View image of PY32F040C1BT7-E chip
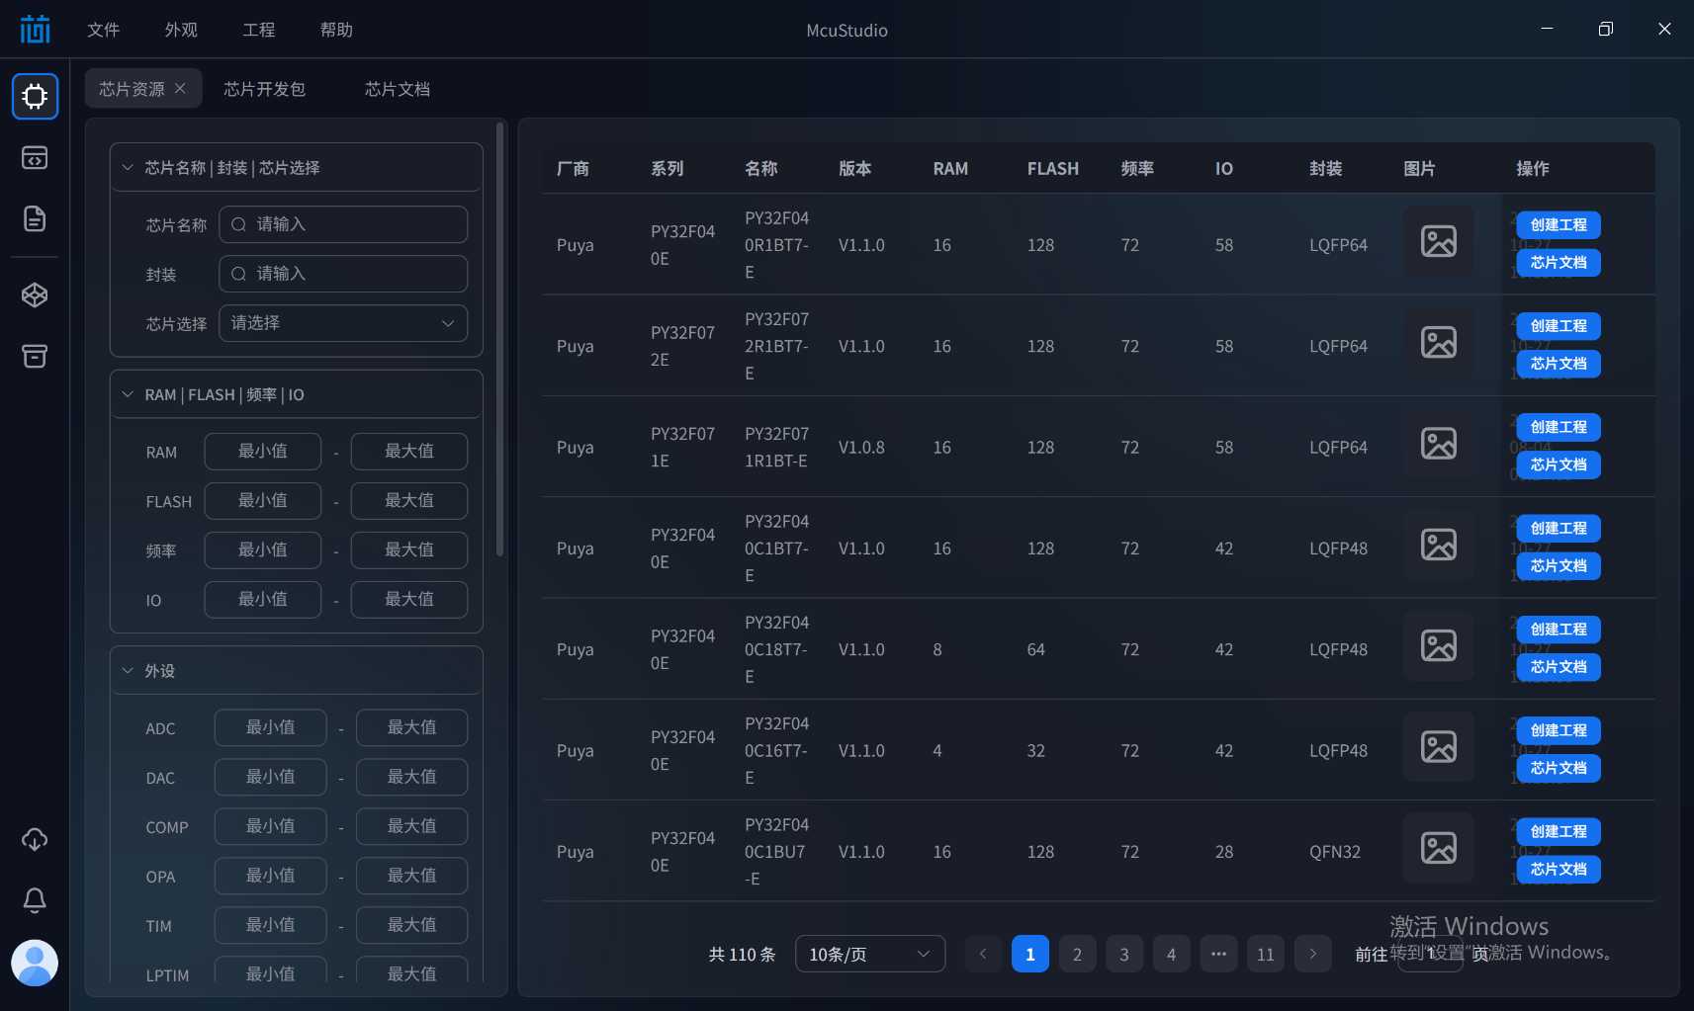The width and height of the screenshot is (1694, 1011). 1438,545
